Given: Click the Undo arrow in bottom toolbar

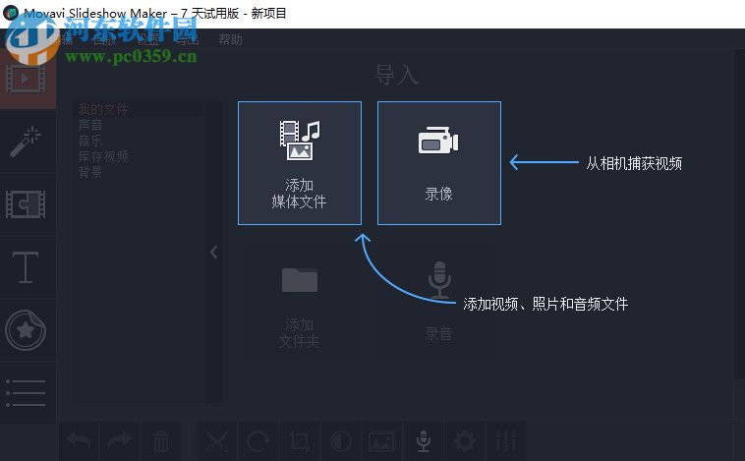Looking at the screenshot, I should point(79,441).
